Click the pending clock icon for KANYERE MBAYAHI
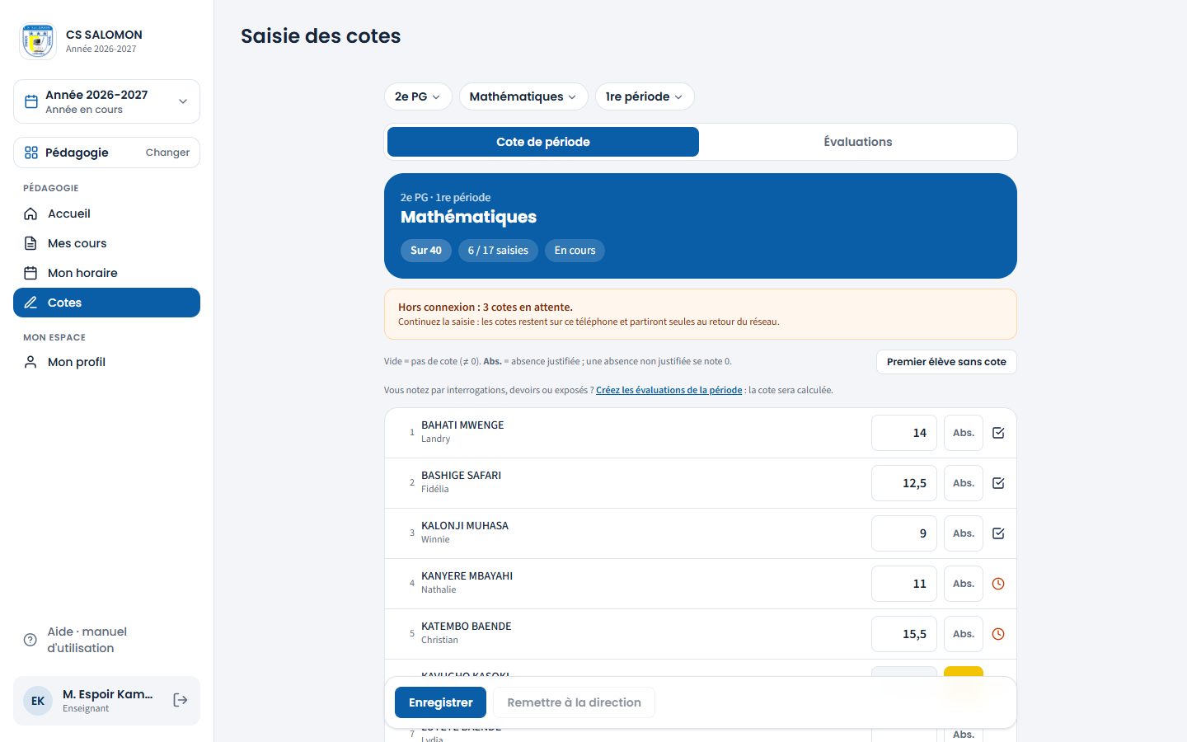The image size is (1187, 742). click(x=998, y=584)
